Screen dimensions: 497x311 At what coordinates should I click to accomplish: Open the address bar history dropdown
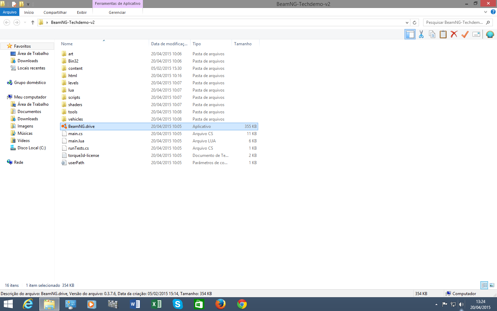(x=407, y=22)
